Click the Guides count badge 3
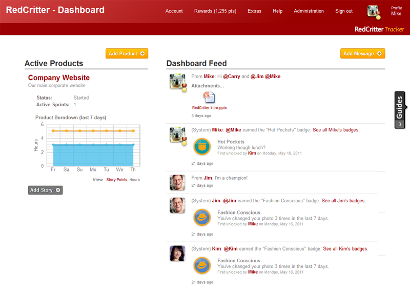410x308 pixels. tap(400, 124)
